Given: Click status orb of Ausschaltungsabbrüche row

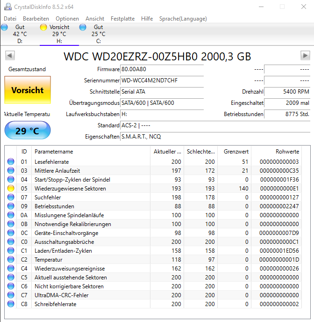Looking at the screenshot, I should 11,241.
